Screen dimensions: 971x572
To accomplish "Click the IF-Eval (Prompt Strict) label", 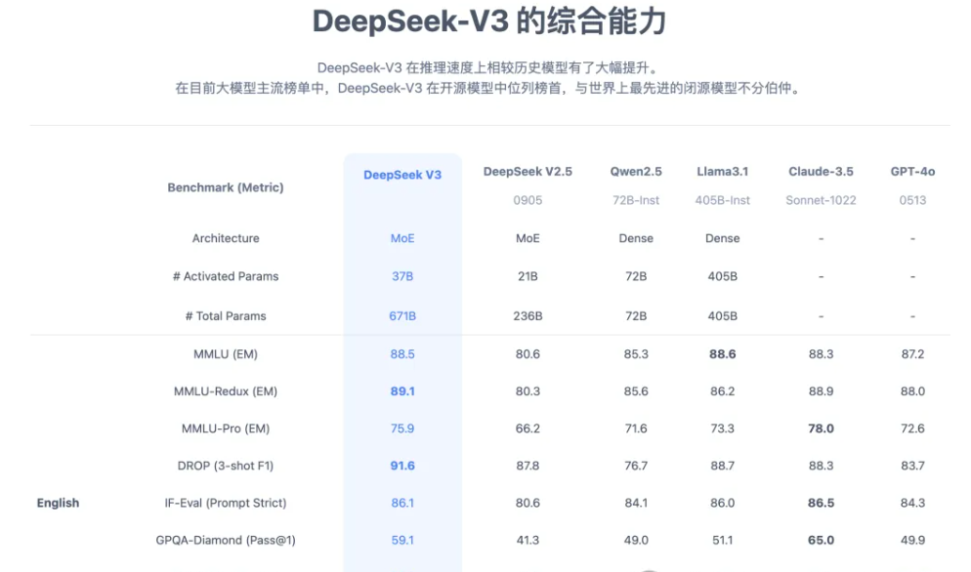I will 226,503.
